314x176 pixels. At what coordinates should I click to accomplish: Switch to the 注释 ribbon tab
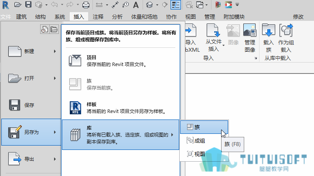click(x=98, y=17)
